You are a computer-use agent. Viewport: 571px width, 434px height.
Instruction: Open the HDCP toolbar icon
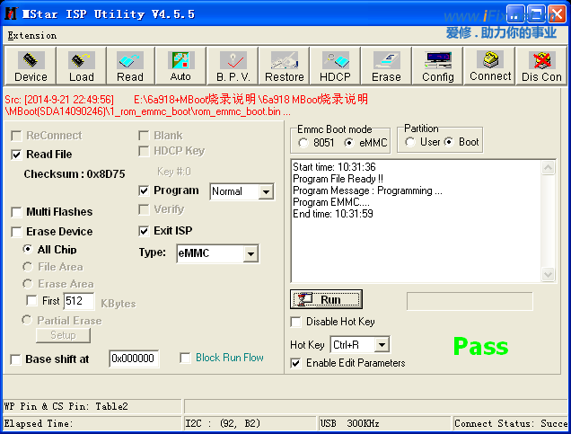point(336,66)
